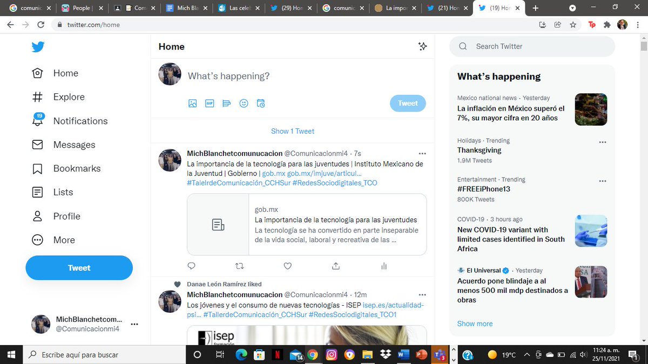The height and width of the screenshot is (364, 648).
Task: Share the gob.mx tweet
Action: 336,266
